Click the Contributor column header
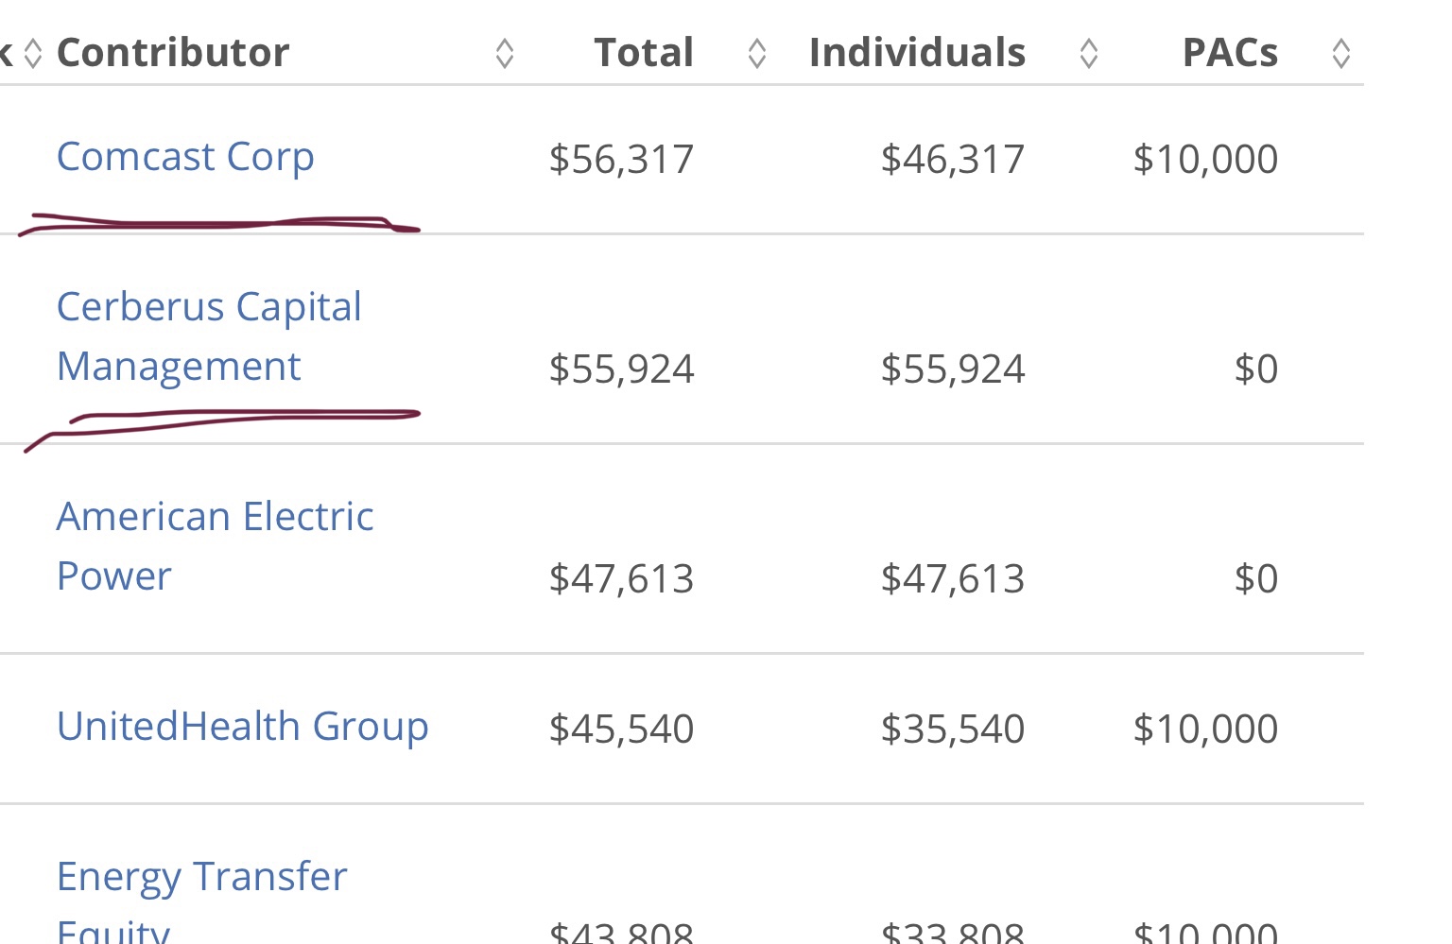The width and height of the screenshot is (1452, 944). pyautogui.click(x=173, y=53)
